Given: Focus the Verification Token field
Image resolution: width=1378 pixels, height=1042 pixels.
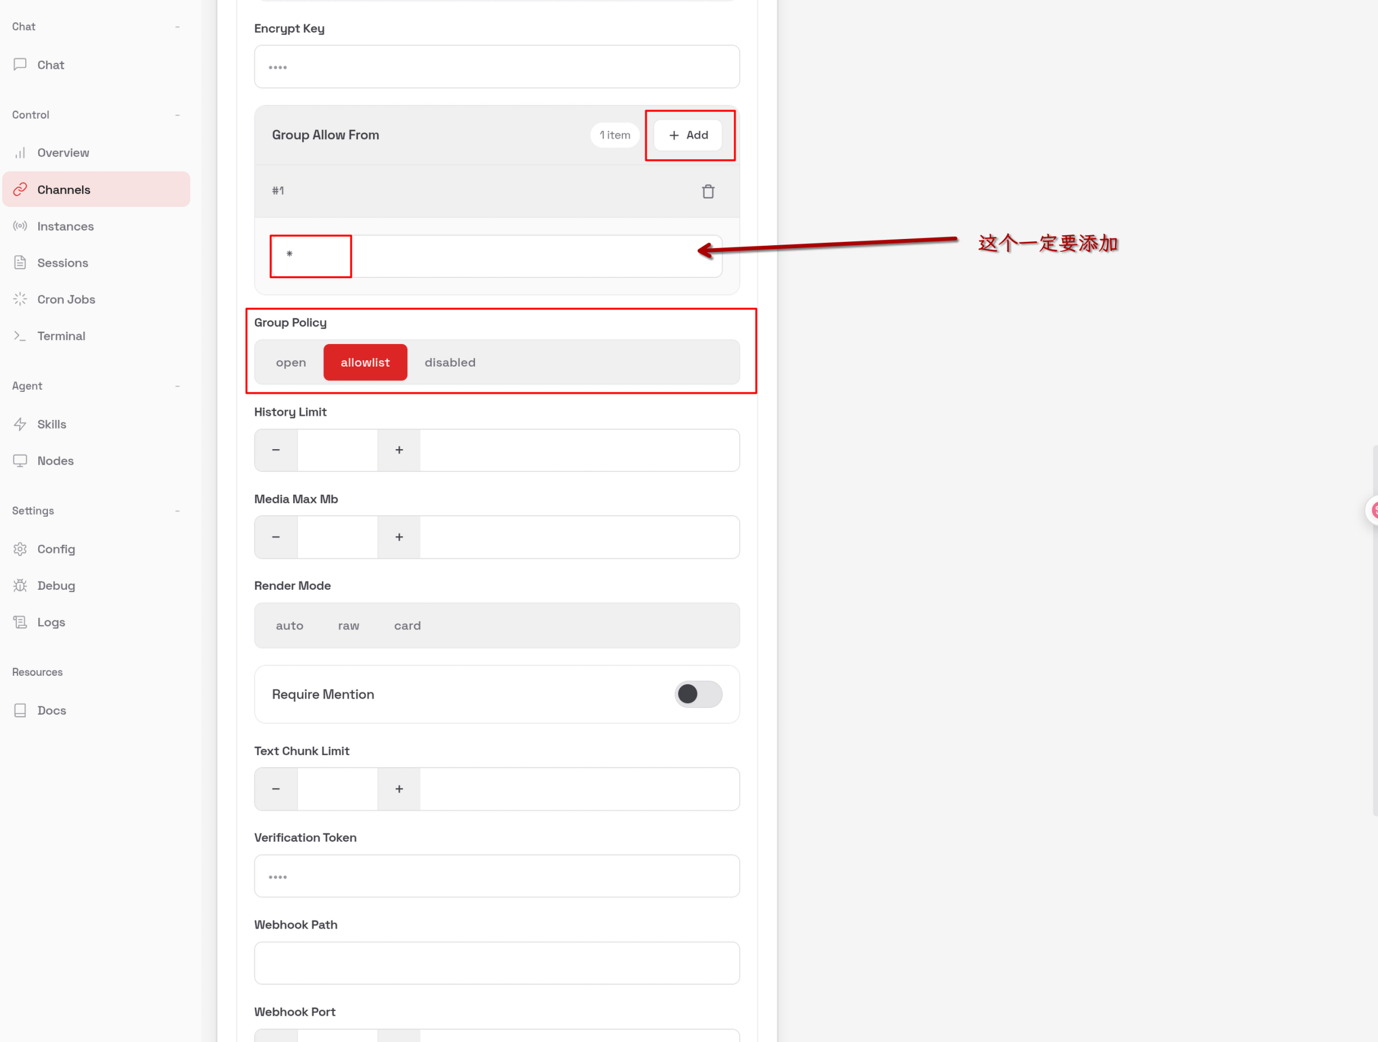Looking at the screenshot, I should pyautogui.click(x=497, y=876).
